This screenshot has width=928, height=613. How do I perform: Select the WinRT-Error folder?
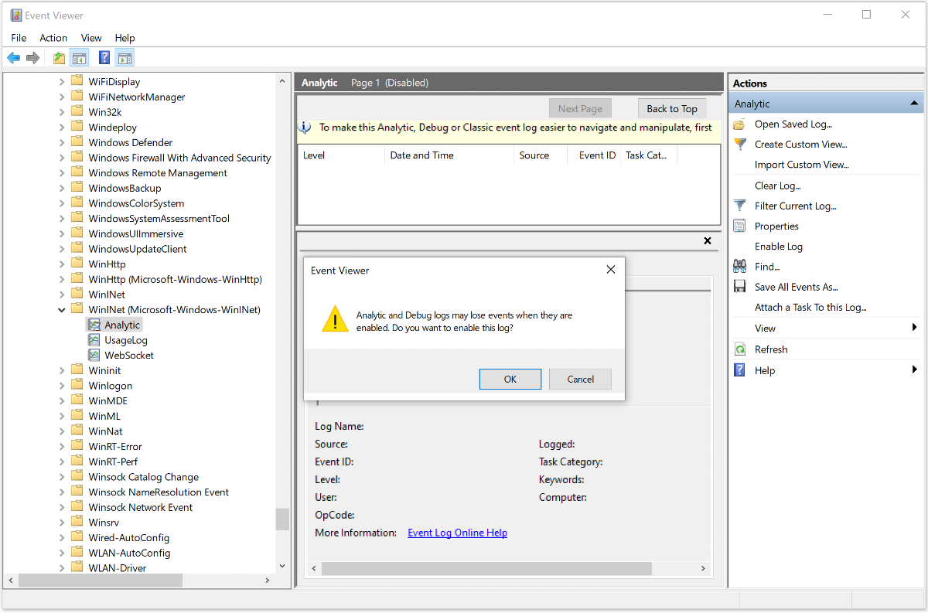[114, 446]
